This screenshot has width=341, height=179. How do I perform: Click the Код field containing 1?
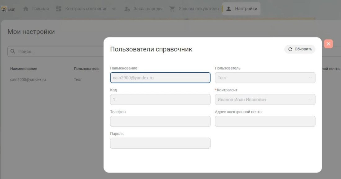tap(160, 100)
